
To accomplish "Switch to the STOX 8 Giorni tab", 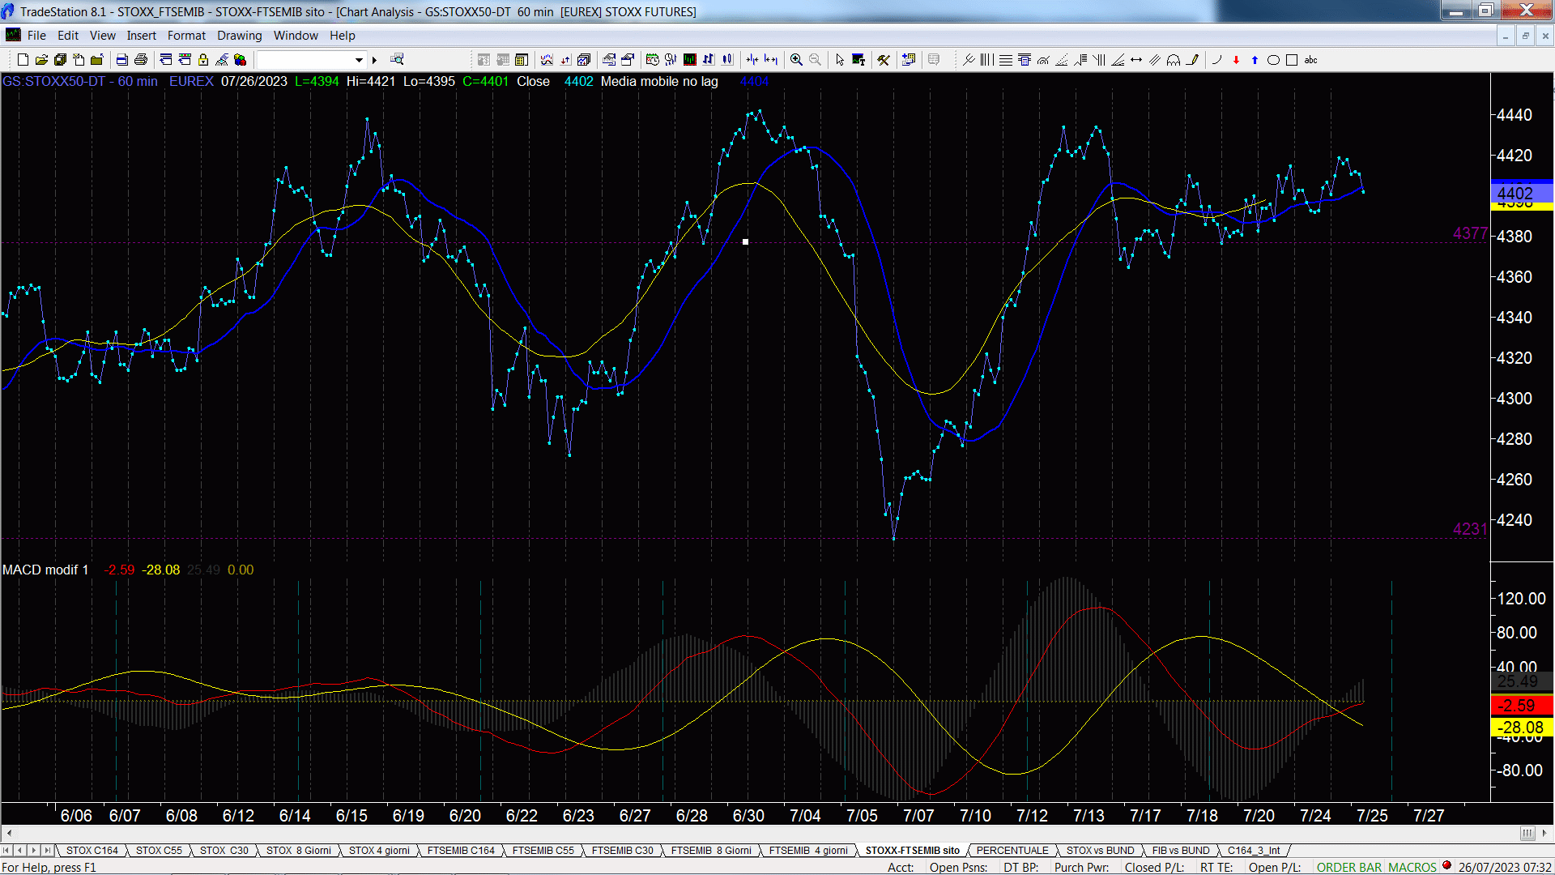I will coord(299,850).
